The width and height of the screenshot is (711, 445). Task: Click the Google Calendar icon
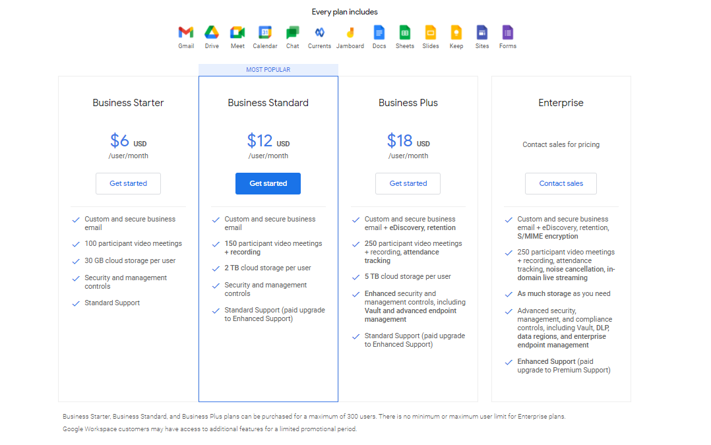(x=265, y=32)
